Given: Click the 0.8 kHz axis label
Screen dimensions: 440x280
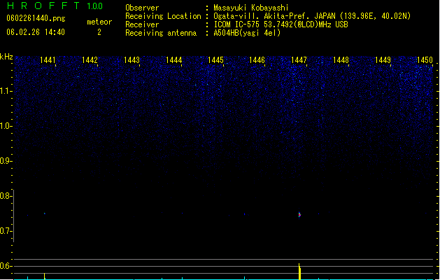Looking at the screenshot, I should click(6, 196).
